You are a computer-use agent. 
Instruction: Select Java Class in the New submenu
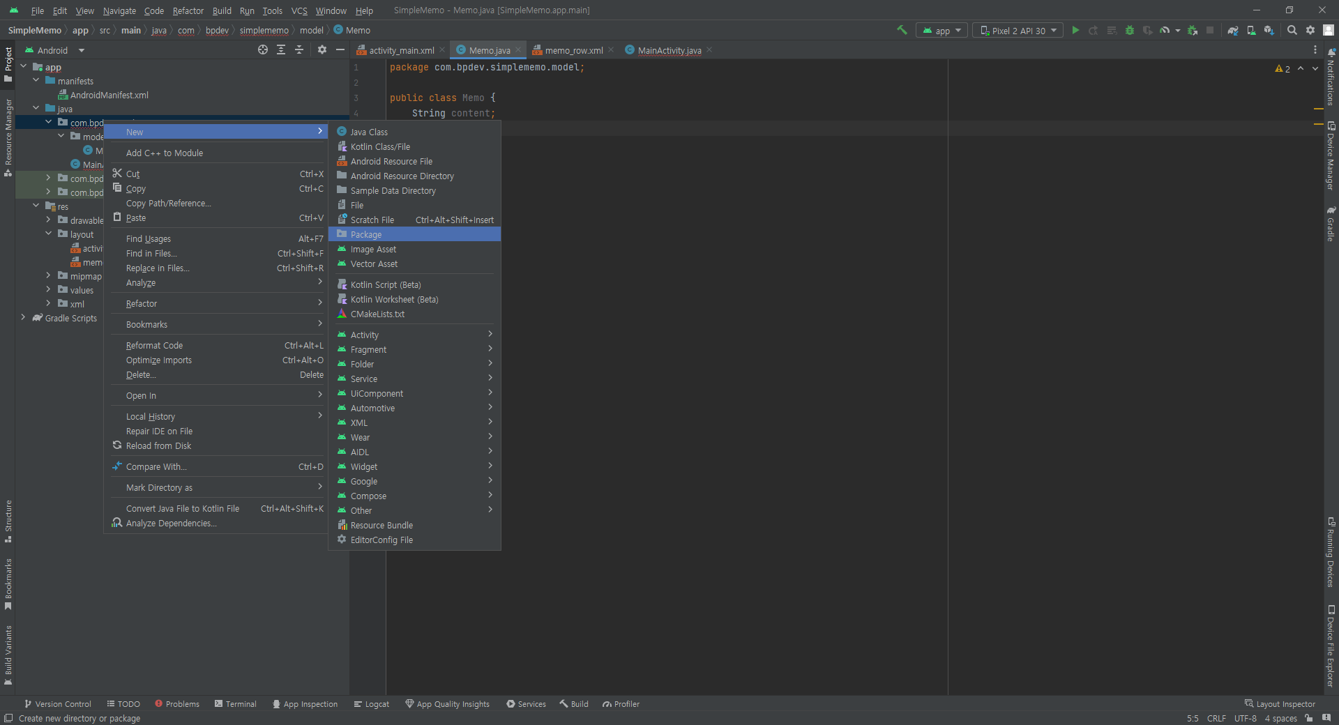[x=414, y=132]
